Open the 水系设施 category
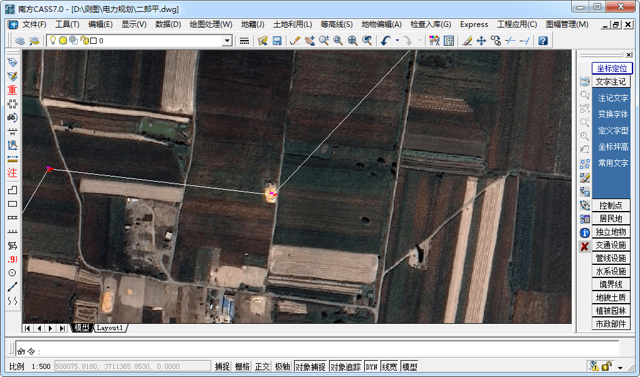The image size is (640, 377). pos(611,271)
